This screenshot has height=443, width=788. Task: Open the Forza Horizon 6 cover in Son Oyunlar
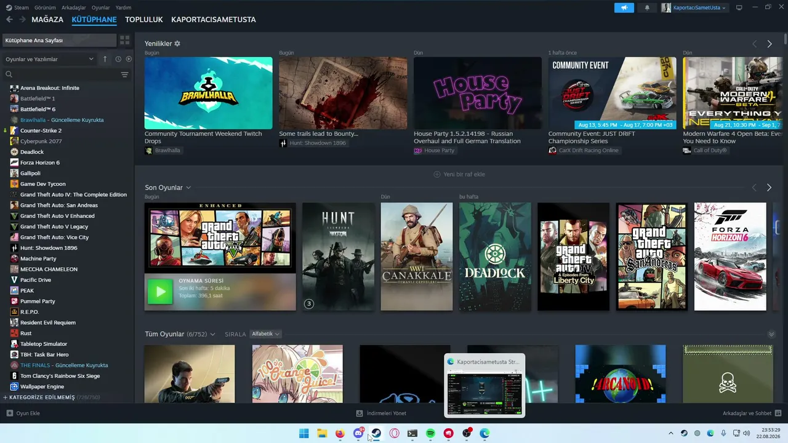[730, 257]
